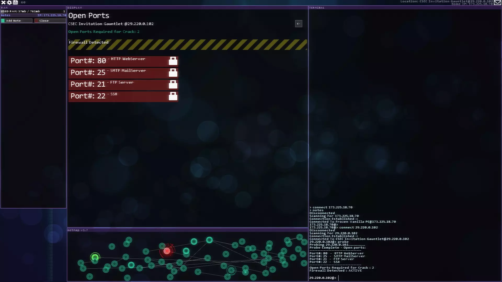
Task: Click the lock icon on port 22
Action: tap(173, 96)
